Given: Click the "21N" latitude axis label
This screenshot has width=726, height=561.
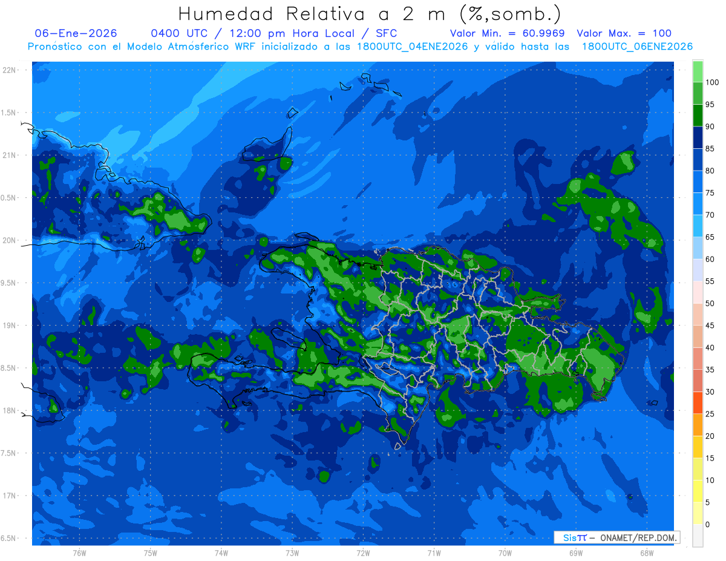Looking at the screenshot, I should click(10, 155).
